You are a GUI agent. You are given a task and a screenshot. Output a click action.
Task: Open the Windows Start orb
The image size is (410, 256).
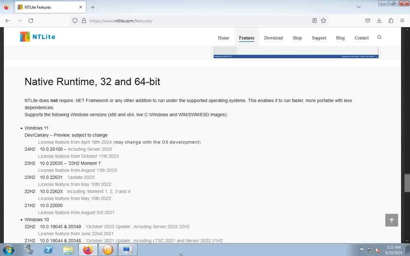[9, 250]
